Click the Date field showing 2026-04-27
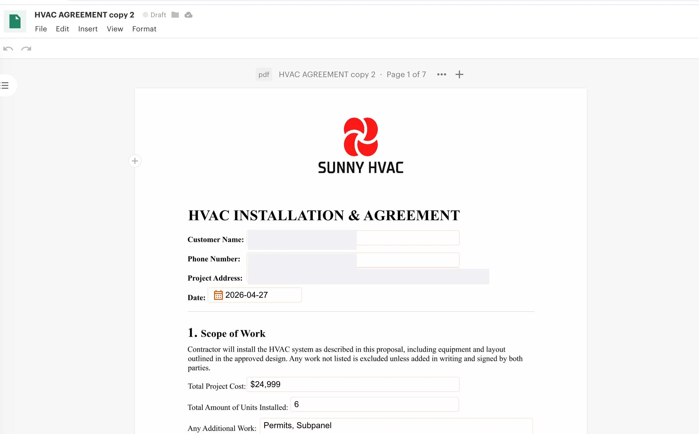The image size is (699, 434). tap(255, 295)
